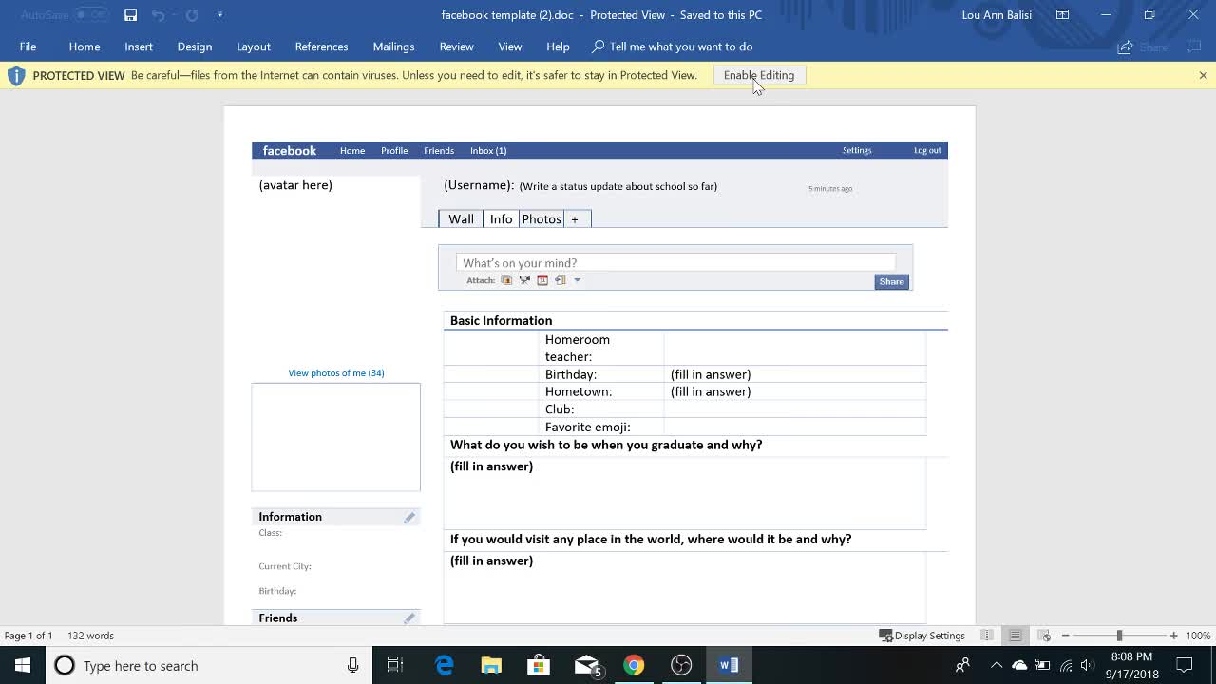This screenshot has height=684, width=1216.
Task: Click the Enable Editing button
Action: (759, 75)
